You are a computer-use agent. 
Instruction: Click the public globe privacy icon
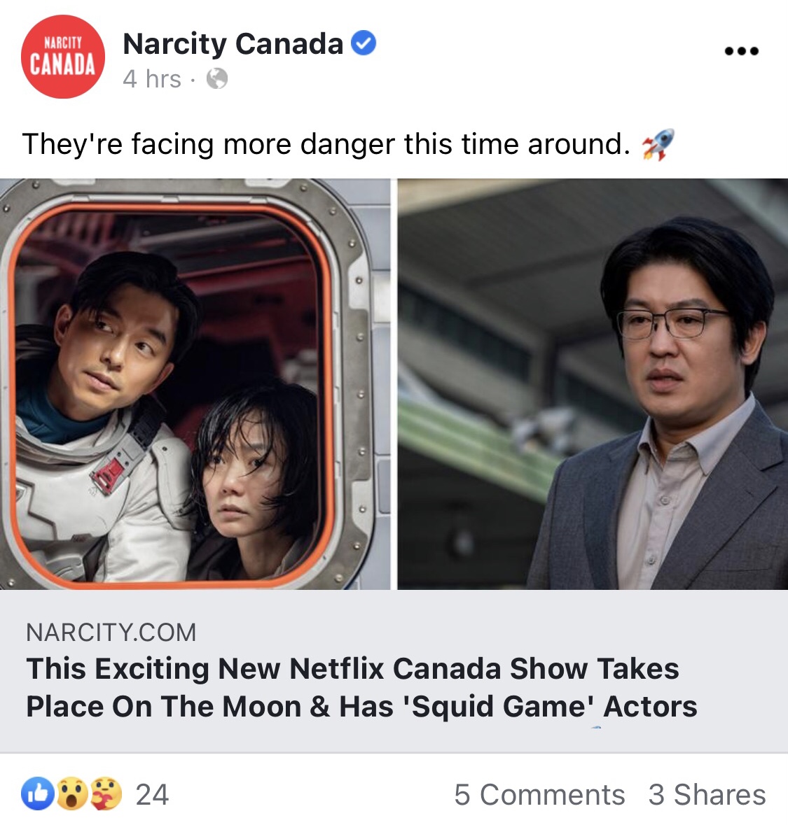coord(217,79)
